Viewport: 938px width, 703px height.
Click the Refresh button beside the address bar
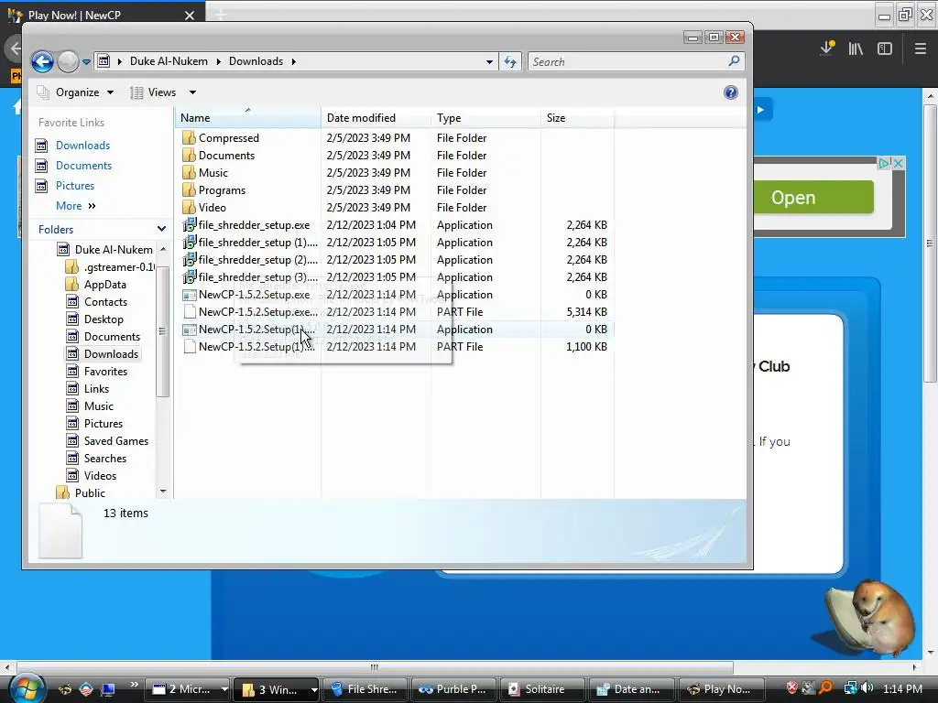click(x=510, y=61)
